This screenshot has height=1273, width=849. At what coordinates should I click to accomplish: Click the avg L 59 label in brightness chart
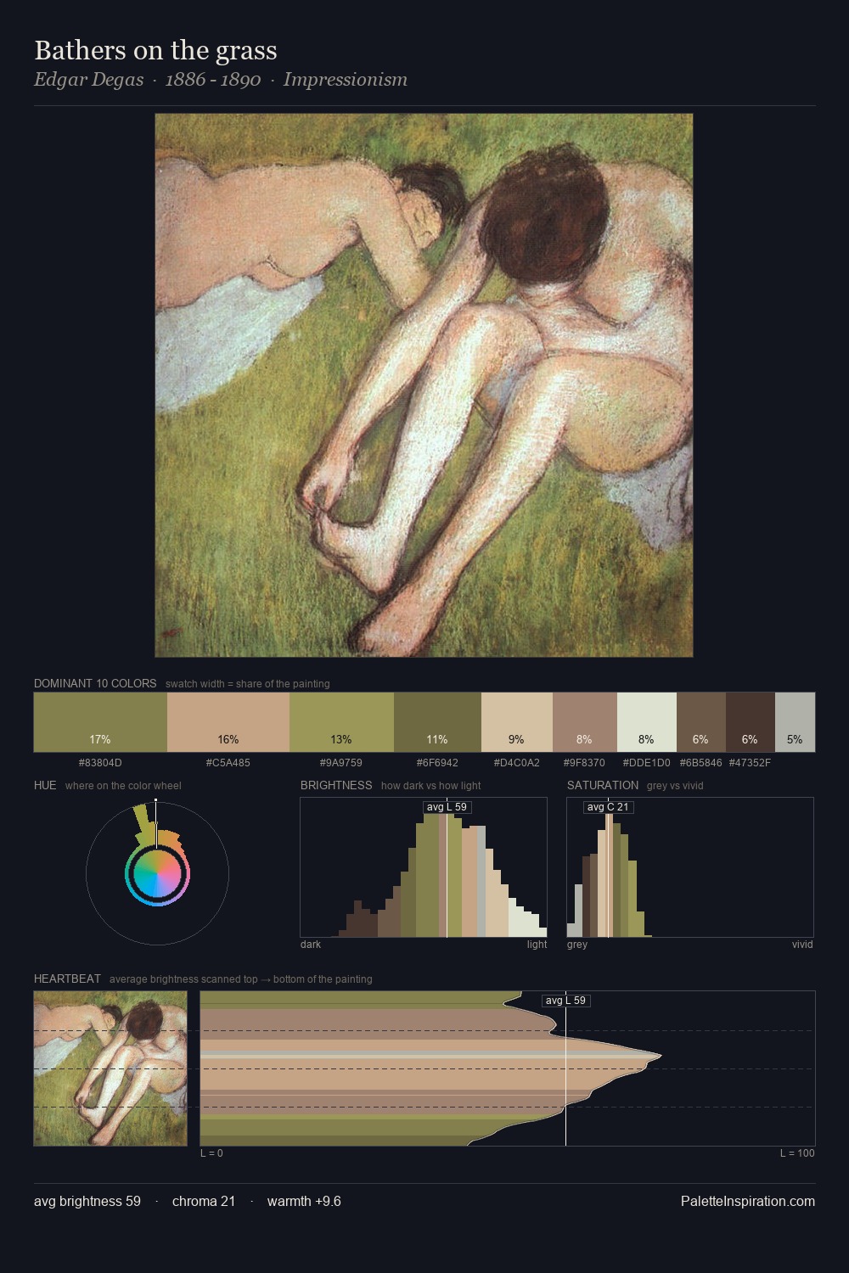click(447, 807)
